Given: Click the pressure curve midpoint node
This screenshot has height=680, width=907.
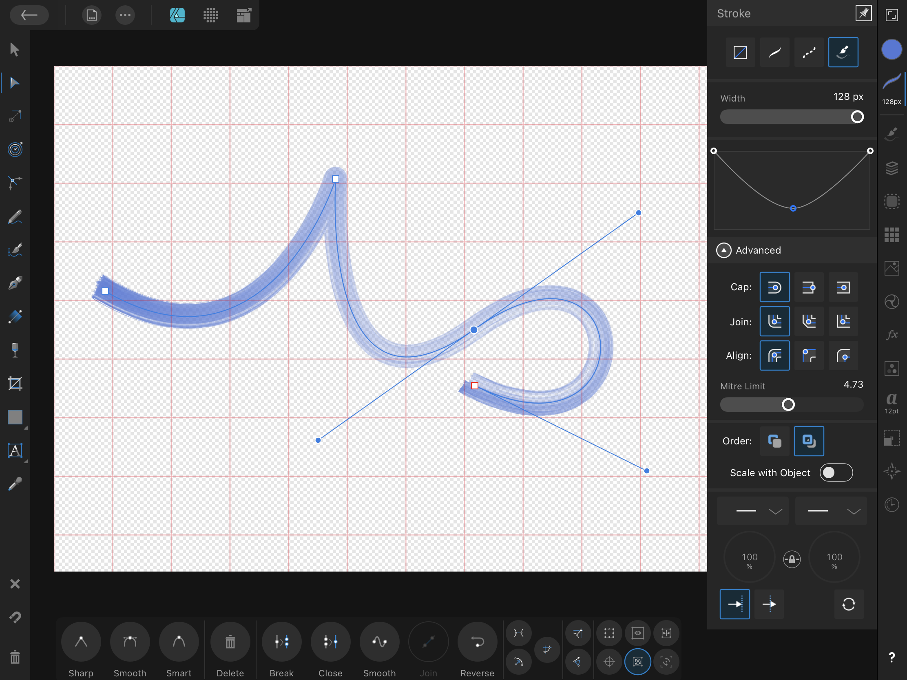Looking at the screenshot, I should tap(793, 208).
